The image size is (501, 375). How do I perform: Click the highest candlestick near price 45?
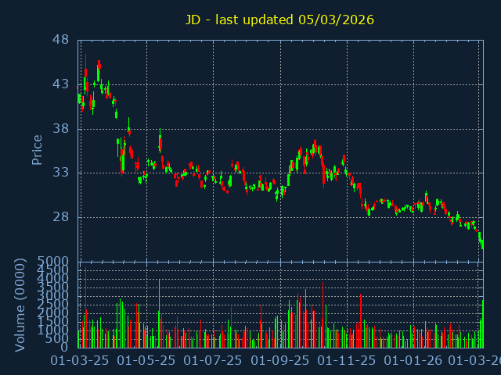pyautogui.click(x=99, y=66)
